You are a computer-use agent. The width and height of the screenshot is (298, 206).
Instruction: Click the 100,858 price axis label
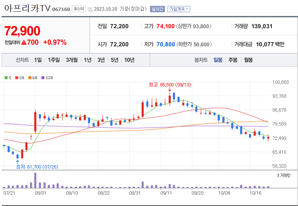[x=281, y=82]
